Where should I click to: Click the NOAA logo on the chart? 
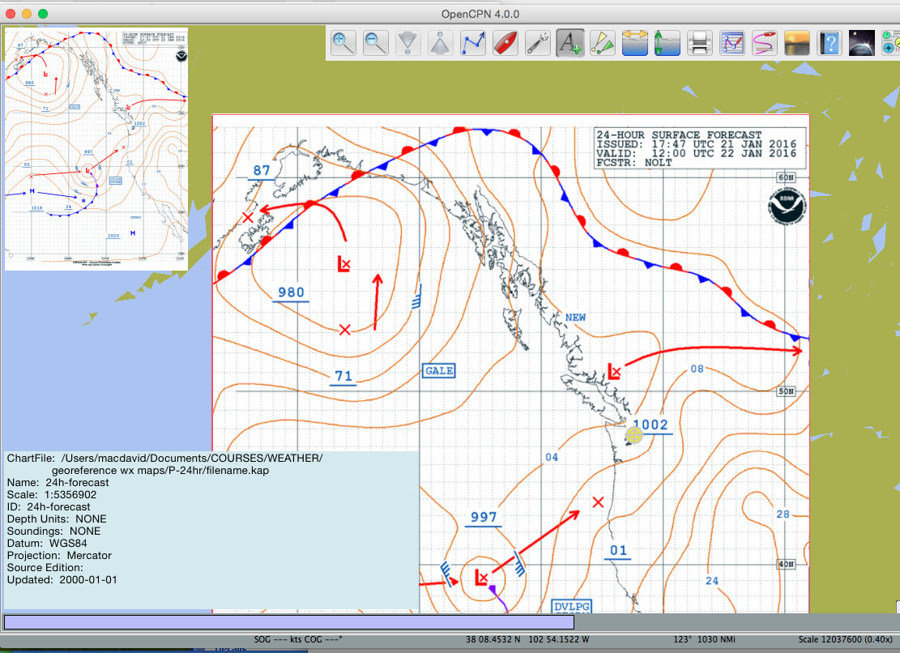tap(787, 207)
